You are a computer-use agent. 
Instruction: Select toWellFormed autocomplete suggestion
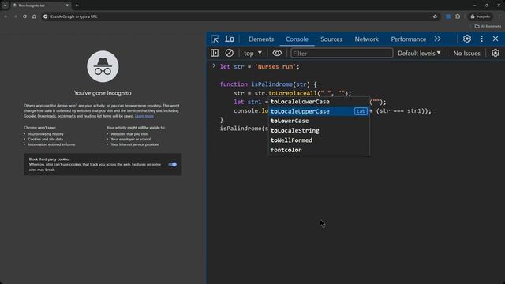click(x=319, y=140)
